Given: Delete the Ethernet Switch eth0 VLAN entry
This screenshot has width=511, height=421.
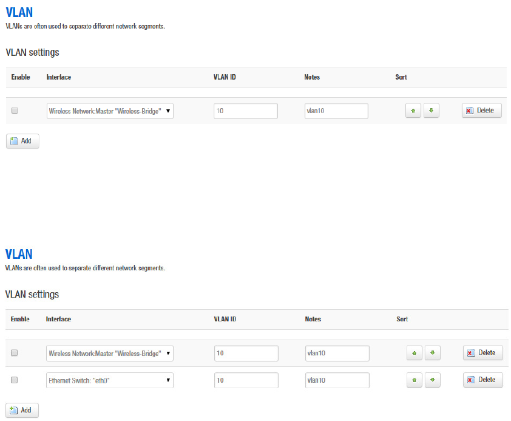Looking at the screenshot, I should click(482, 380).
